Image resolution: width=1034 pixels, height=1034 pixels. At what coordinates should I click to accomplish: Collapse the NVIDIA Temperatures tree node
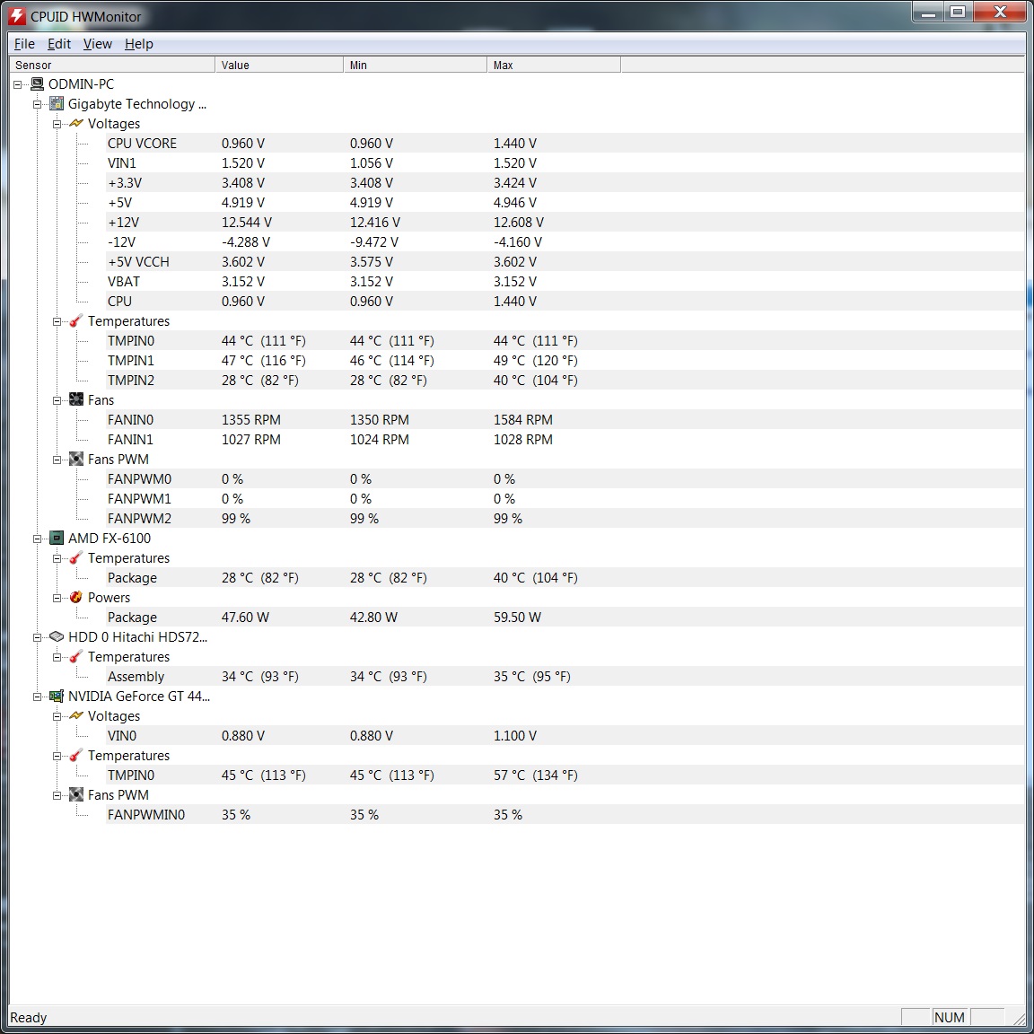point(57,756)
